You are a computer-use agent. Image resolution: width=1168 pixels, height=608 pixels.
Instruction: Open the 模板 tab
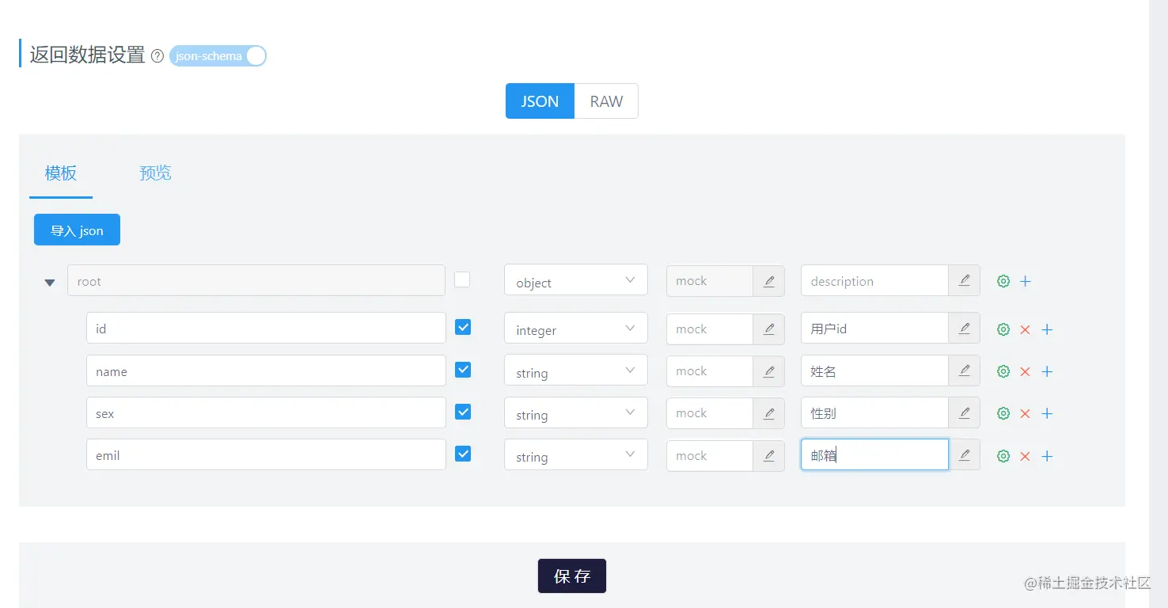61,173
